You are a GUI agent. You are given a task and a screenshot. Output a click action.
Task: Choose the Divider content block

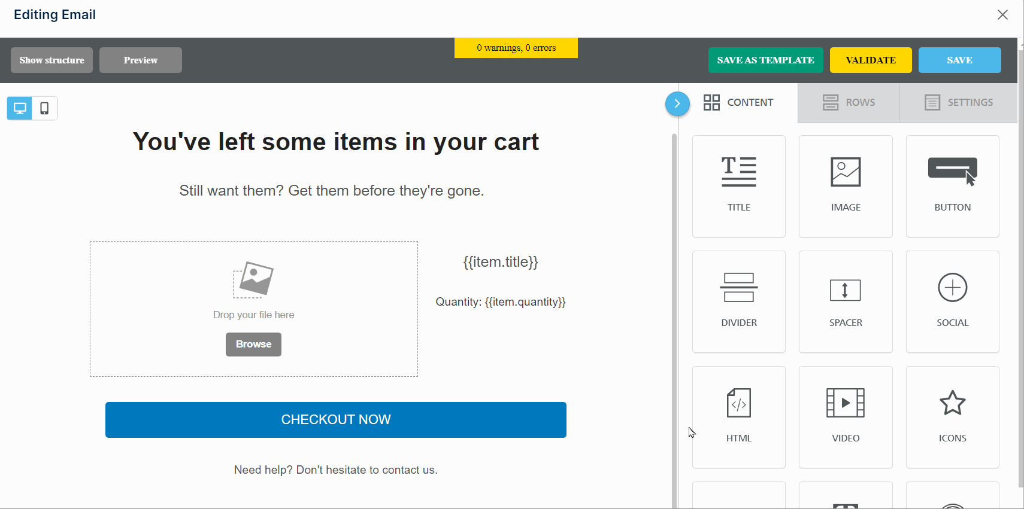click(738, 301)
